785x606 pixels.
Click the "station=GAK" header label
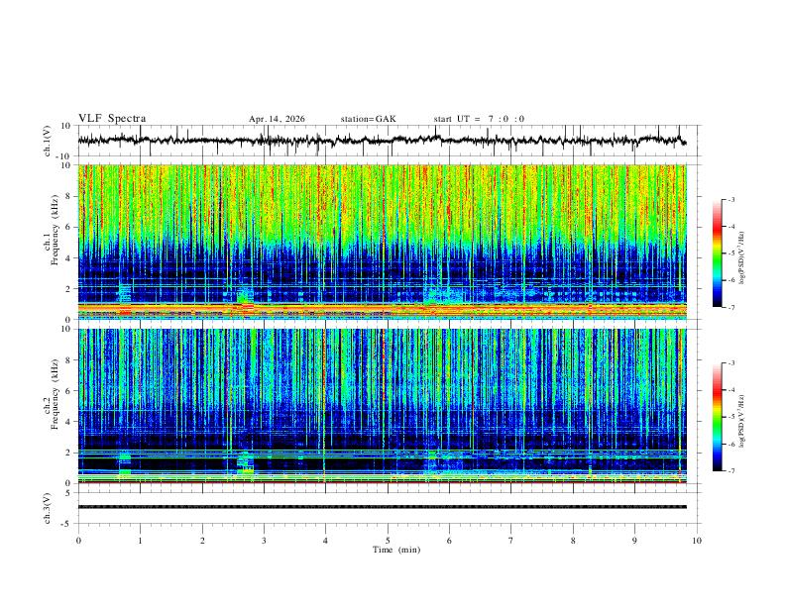(369, 119)
